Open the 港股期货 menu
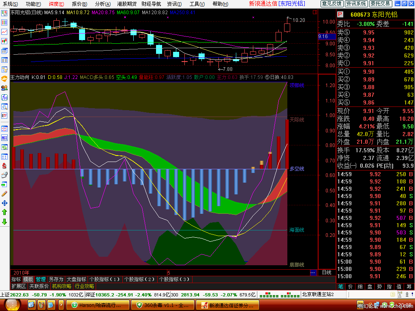Viewport: 415px width, 311px height. (127, 4)
